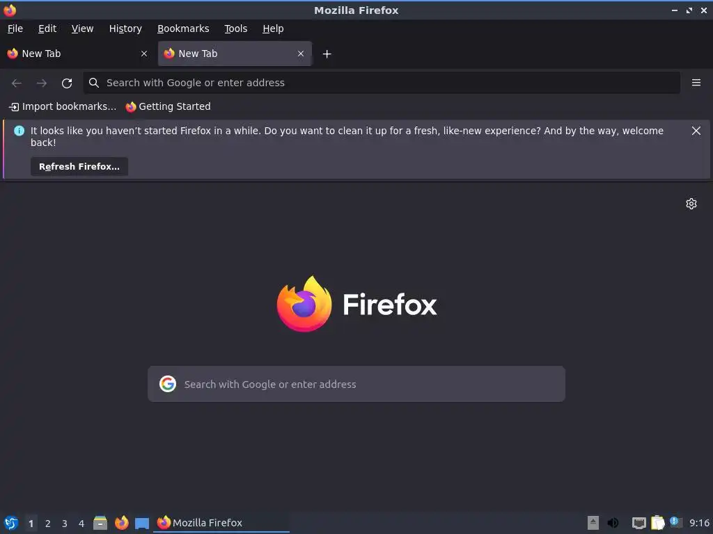Viewport: 713px width, 534px height.
Task: Maximize the Firefox window
Action: 689,10
